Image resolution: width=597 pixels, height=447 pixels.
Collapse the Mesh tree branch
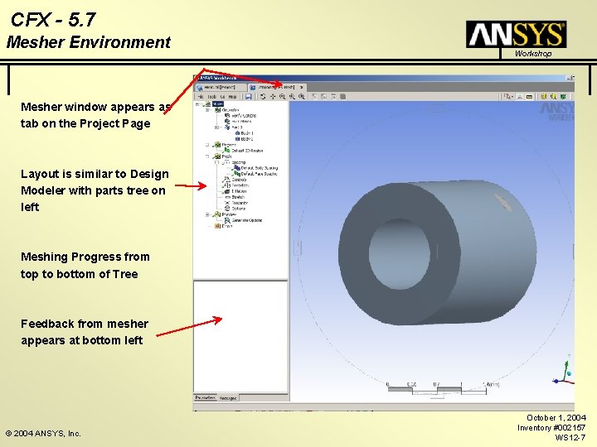click(207, 156)
